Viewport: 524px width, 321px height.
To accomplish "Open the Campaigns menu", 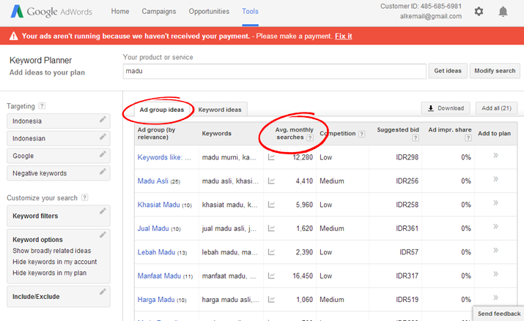I will 159,11.
